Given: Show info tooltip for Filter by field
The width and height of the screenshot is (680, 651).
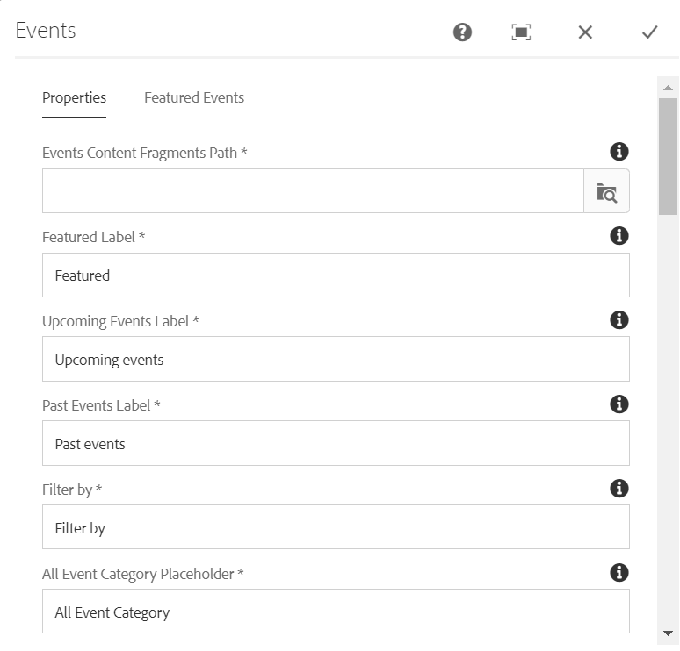Looking at the screenshot, I should click(x=619, y=489).
